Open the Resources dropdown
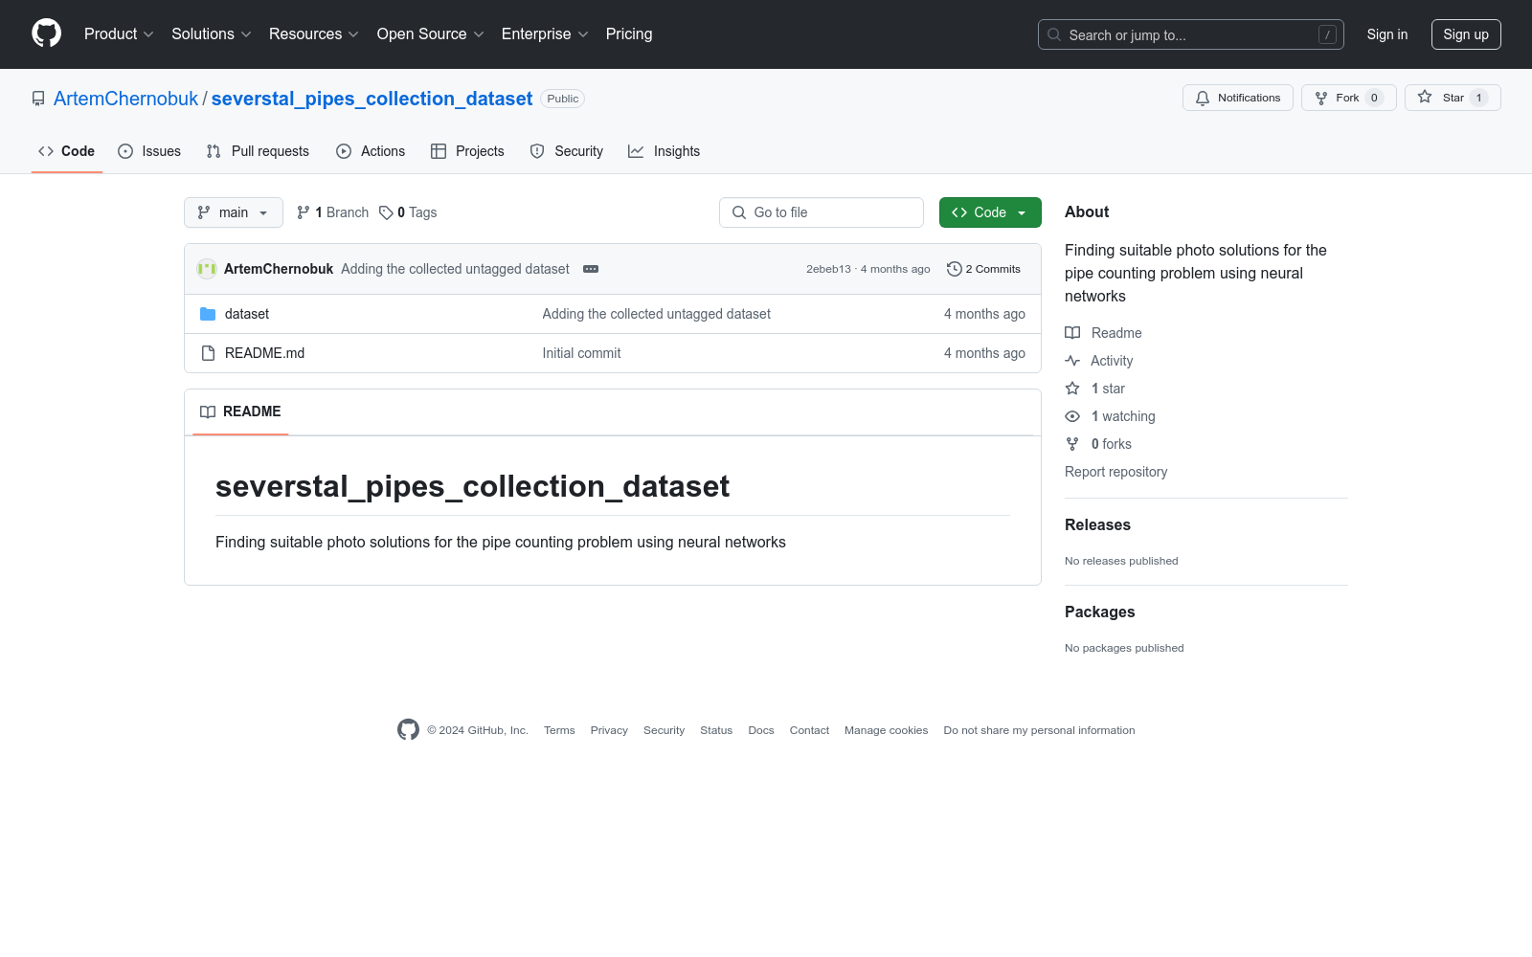 click(x=314, y=34)
